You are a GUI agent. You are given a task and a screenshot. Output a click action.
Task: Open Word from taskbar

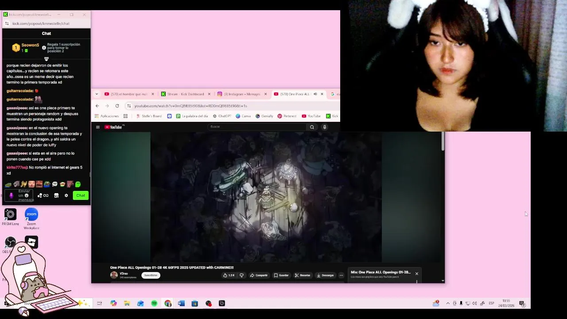click(181, 303)
